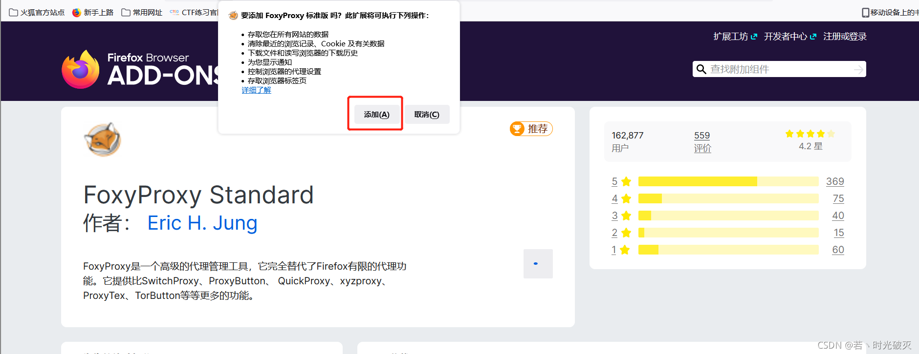Click 注册或登录 to sign in
Viewport: 919px width, 354px height.
coord(845,37)
